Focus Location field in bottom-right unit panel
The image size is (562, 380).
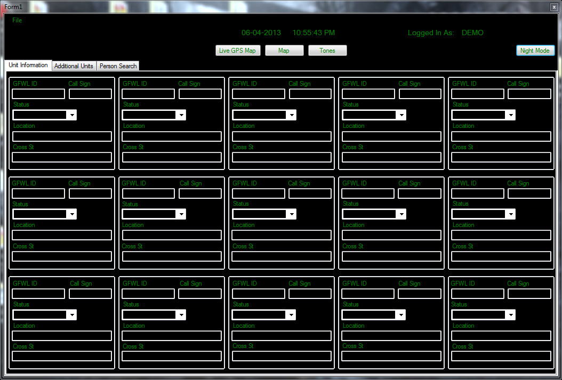pyautogui.click(x=501, y=336)
